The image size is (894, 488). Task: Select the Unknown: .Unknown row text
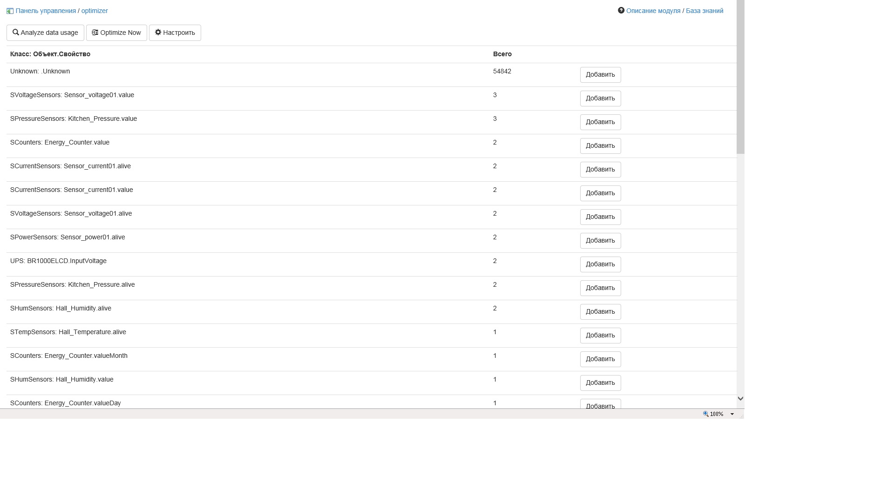tap(40, 72)
